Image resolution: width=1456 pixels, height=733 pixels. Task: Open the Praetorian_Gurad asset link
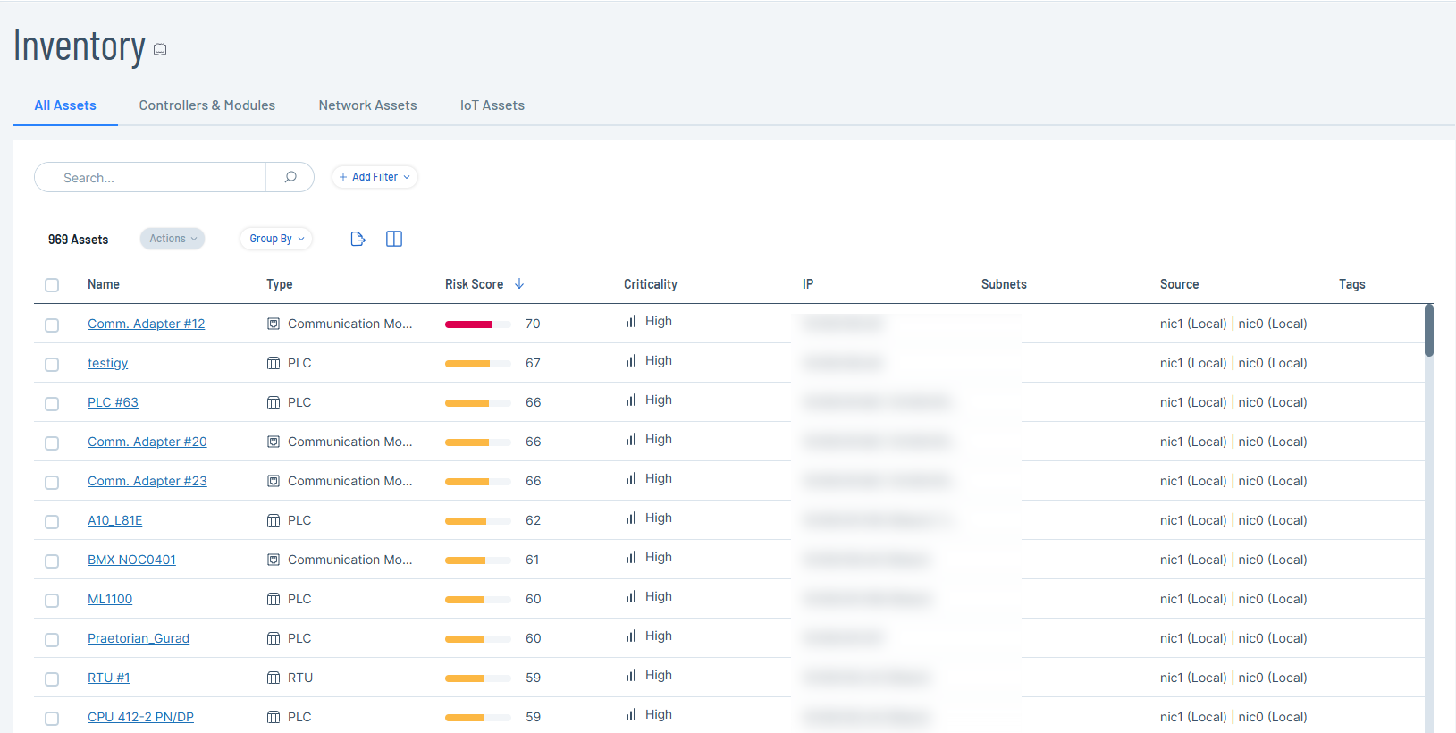[x=139, y=638]
